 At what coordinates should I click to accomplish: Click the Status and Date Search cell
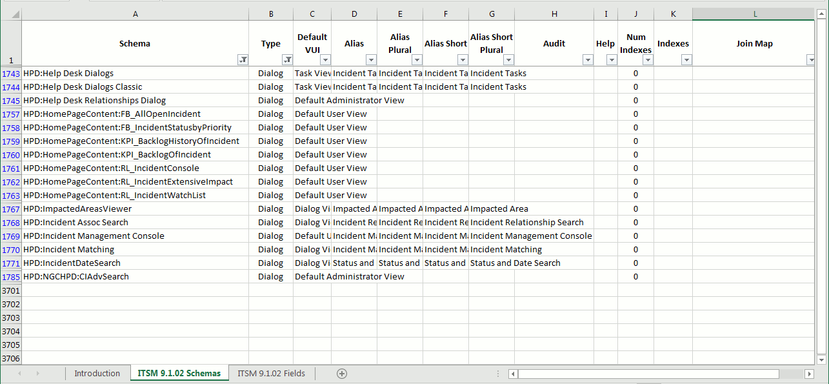click(x=492, y=263)
